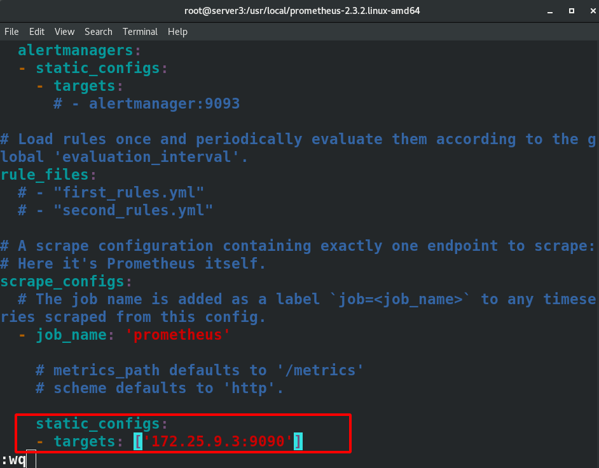Click 'targets:' key before 172.25.9.3
This screenshot has height=468, width=599.
[x=88, y=441]
